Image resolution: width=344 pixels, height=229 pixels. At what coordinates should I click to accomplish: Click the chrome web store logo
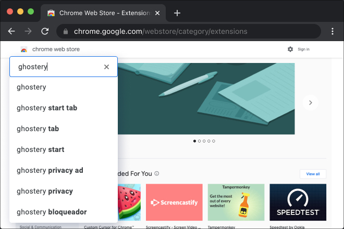tap(24, 49)
